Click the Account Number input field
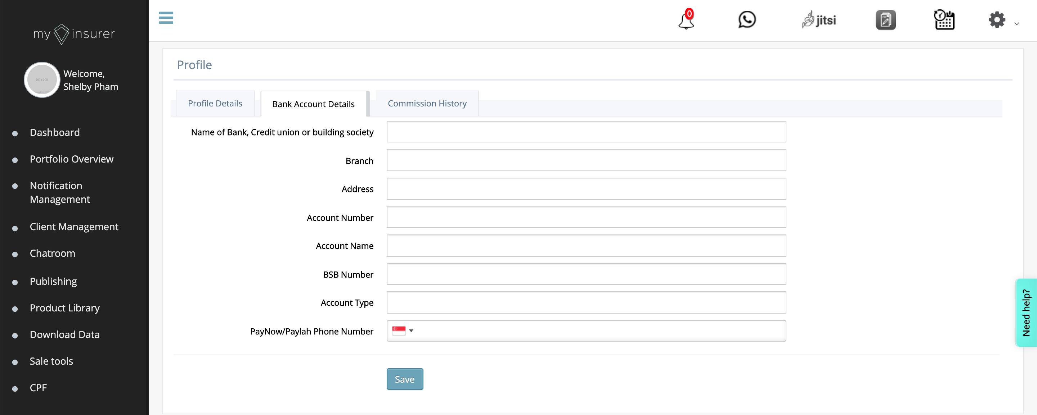The width and height of the screenshot is (1037, 415). tap(586, 218)
